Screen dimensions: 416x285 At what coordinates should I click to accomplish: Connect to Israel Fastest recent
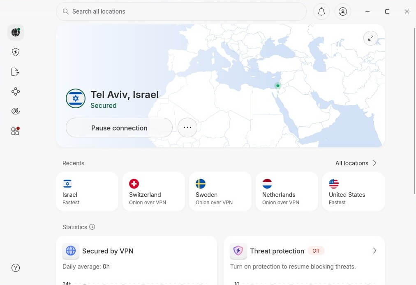tap(87, 192)
